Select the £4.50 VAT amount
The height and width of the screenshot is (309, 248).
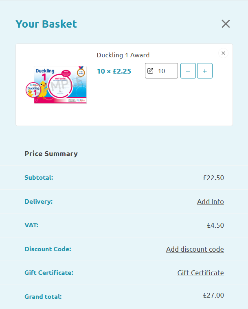215,225
